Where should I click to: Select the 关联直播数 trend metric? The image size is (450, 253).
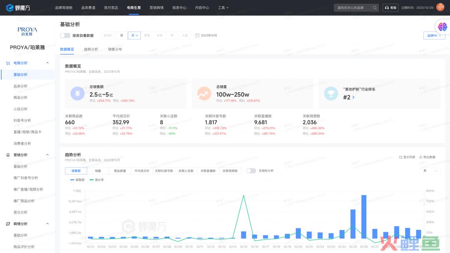[208, 171]
